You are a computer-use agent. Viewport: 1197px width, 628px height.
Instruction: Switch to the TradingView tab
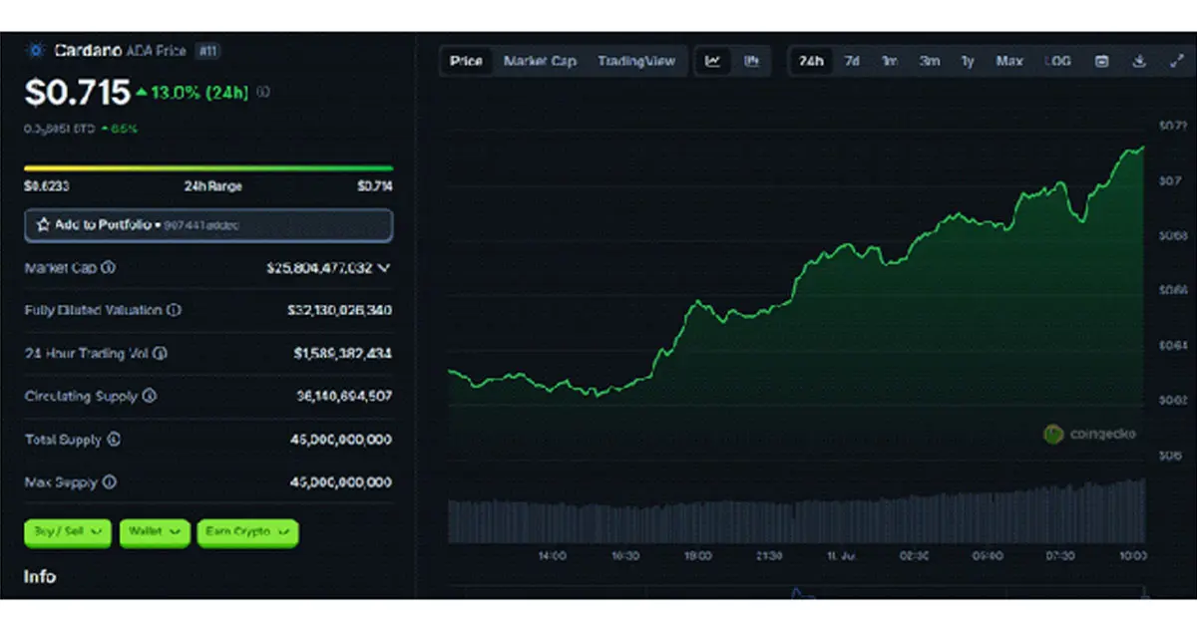coord(636,62)
